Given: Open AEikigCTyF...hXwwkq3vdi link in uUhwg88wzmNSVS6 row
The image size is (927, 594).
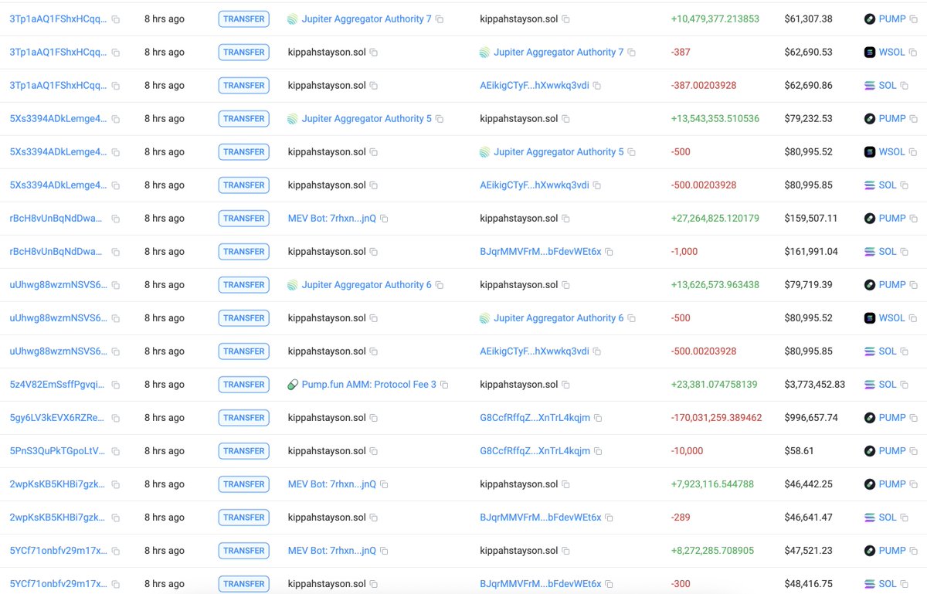Looking at the screenshot, I should coord(535,351).
